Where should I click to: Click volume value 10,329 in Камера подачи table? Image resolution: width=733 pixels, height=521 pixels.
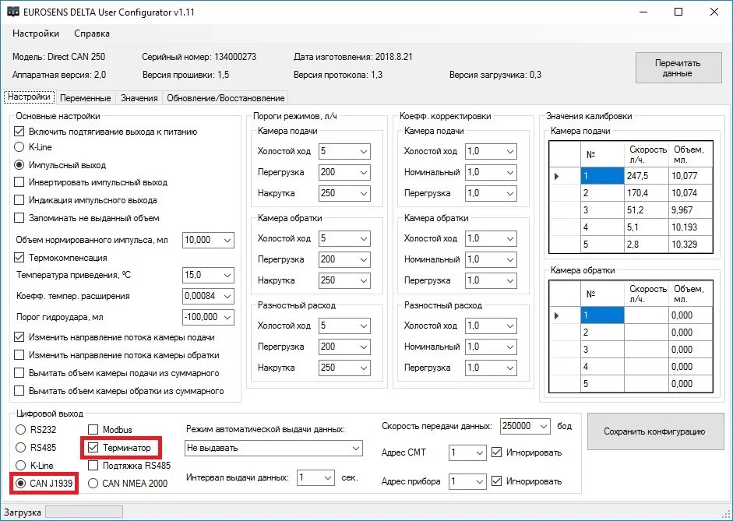coord(690,245)
